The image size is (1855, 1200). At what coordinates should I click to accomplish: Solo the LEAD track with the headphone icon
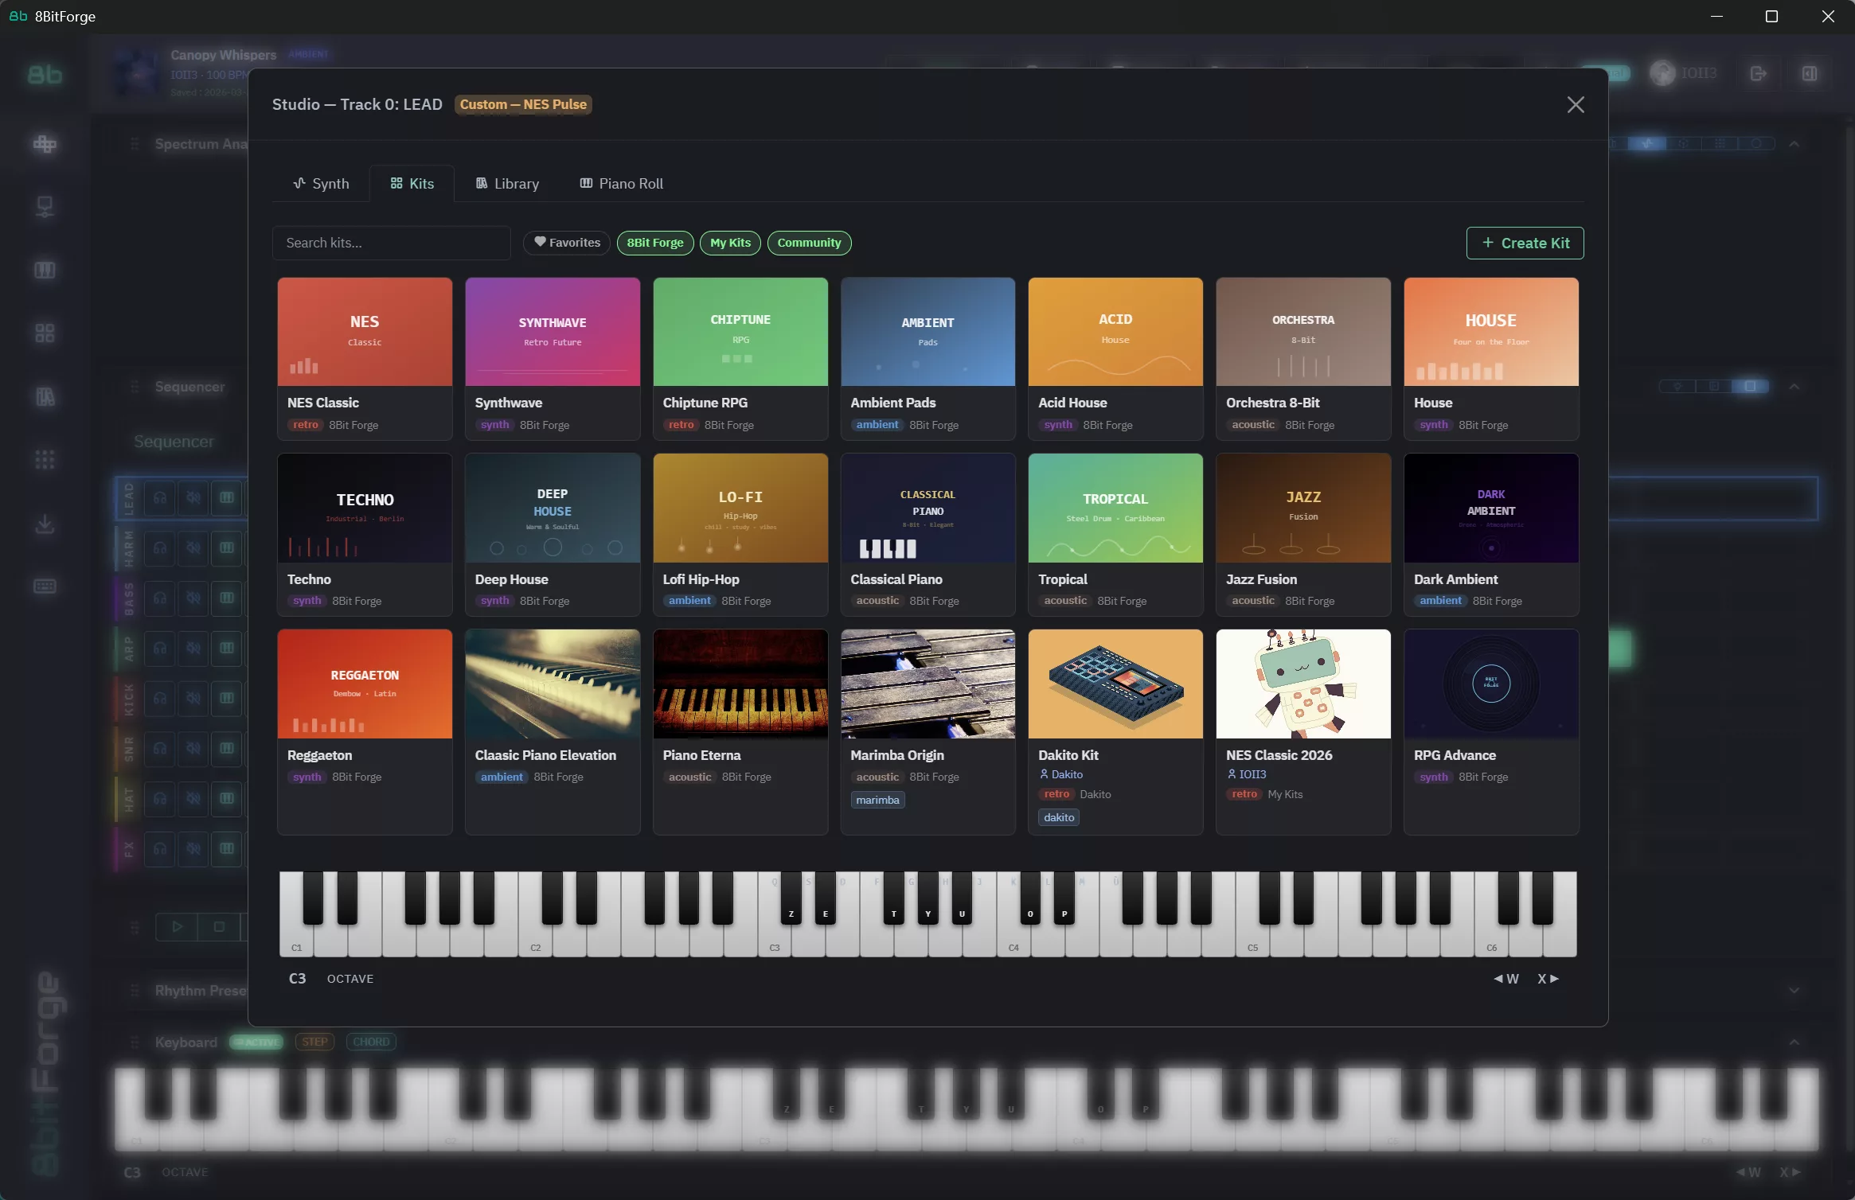159,497
